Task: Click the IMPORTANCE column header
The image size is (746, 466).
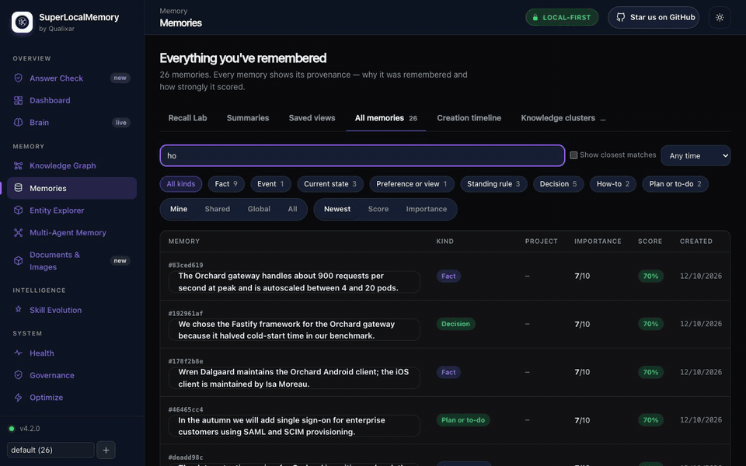Action: pyautogui.click(x=598, y=241)
